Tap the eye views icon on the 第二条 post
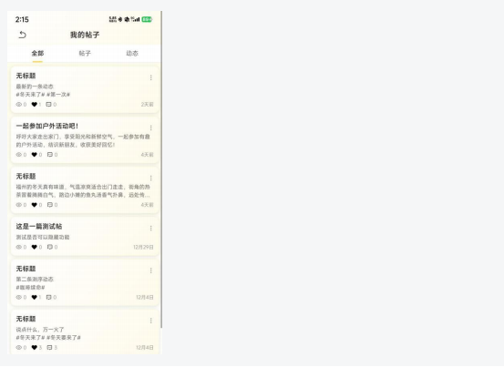504x367 pixels. 19,297
